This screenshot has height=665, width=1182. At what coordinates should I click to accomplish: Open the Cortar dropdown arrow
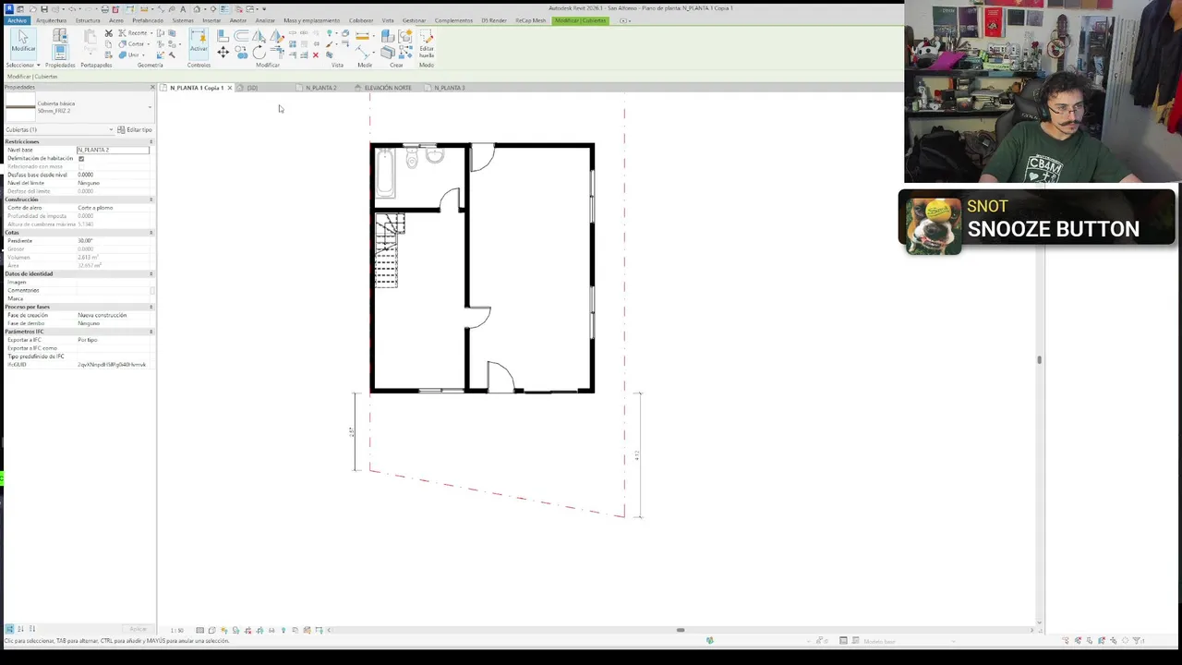point(148,43)
